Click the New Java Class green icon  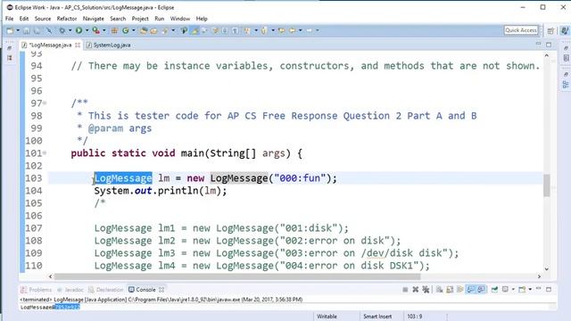(125, 30)
